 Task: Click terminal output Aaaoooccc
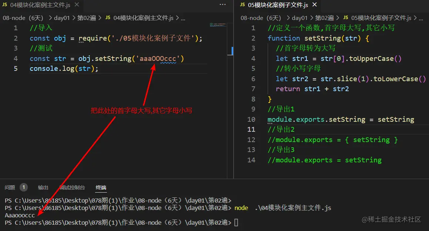pos(20,216)
